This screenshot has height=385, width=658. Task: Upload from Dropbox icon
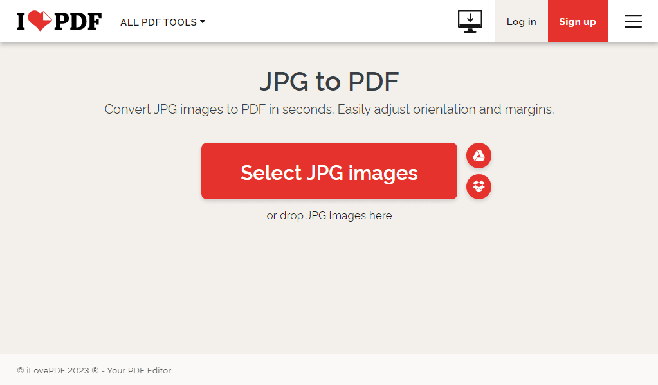point(479,186)
